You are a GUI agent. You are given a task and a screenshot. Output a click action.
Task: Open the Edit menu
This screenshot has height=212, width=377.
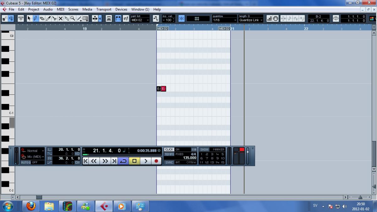click(x=21, y=9)
